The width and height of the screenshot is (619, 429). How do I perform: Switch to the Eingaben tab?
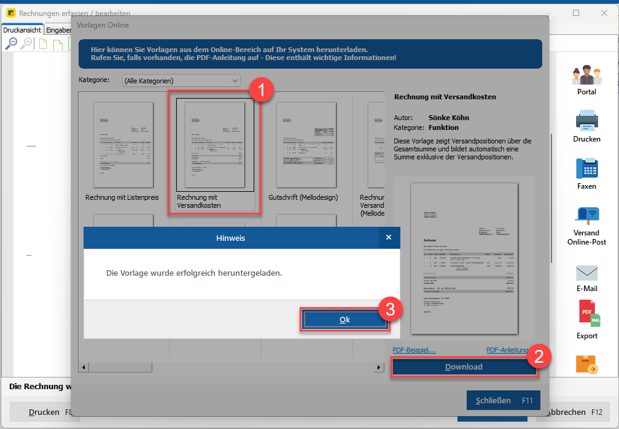coord(58,30)
